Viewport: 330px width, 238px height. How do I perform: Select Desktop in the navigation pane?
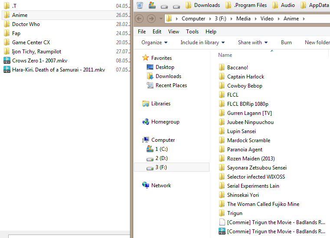click(160, 67)
